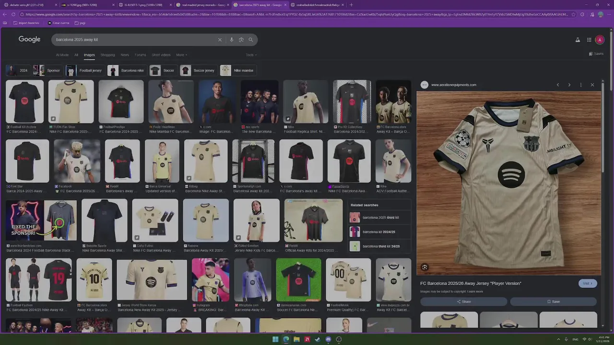Open Learn more copyright link

475,291
